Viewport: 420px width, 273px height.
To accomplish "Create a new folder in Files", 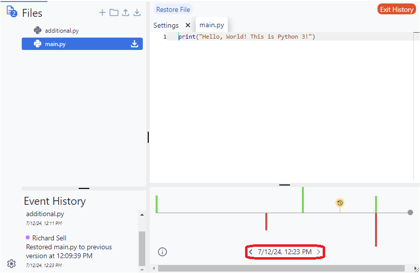I will pos(114,13).
